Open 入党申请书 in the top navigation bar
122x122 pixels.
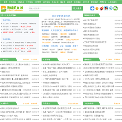112,2
